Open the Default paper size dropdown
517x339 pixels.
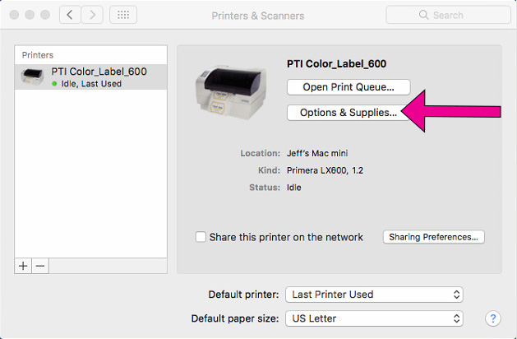(374, 318)
